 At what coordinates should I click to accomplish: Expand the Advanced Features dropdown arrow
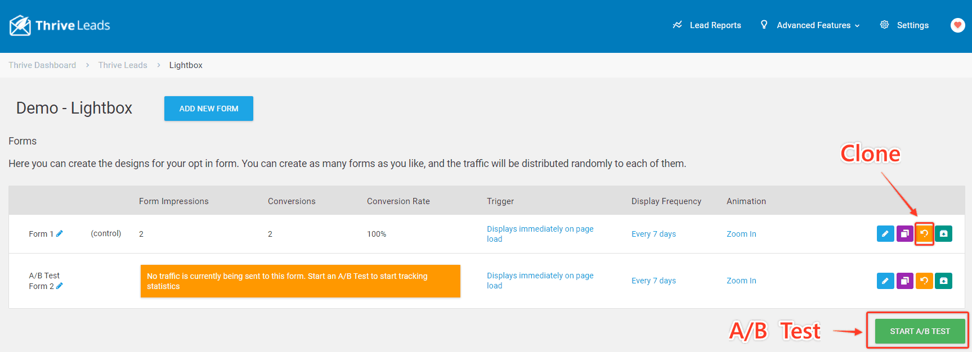(x=857, y=26)
